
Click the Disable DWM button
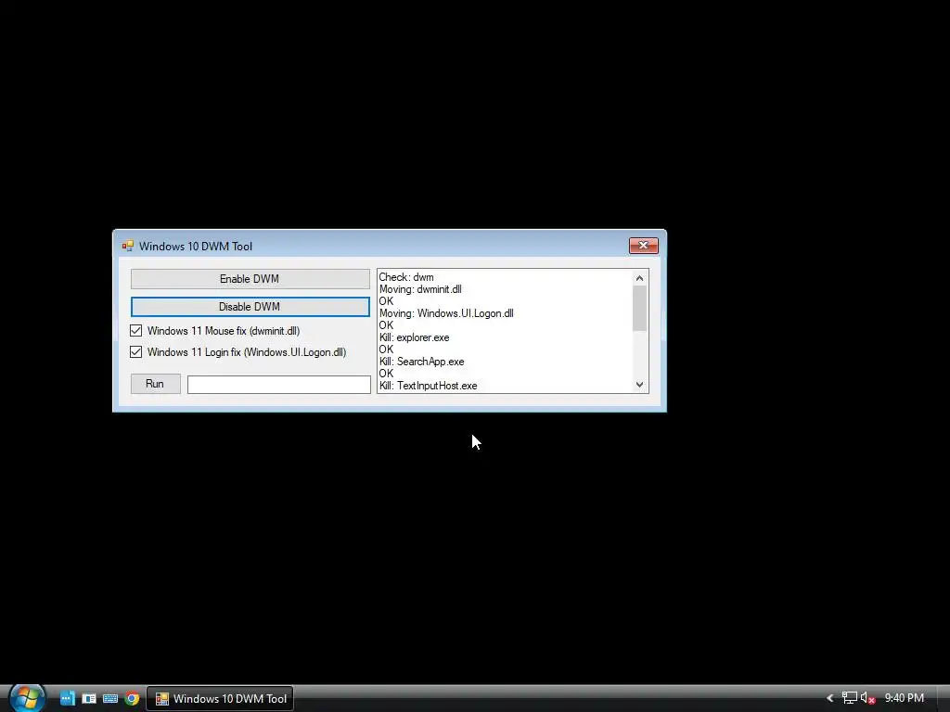[250, 307]
